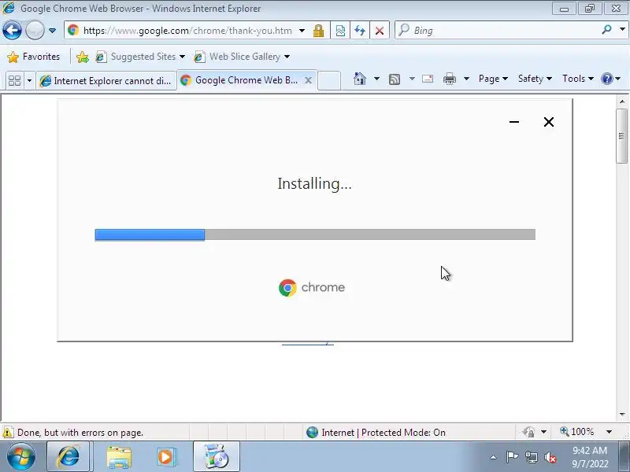
Task: Expand the tab list dropdown arrow
Action: (29, 81)
